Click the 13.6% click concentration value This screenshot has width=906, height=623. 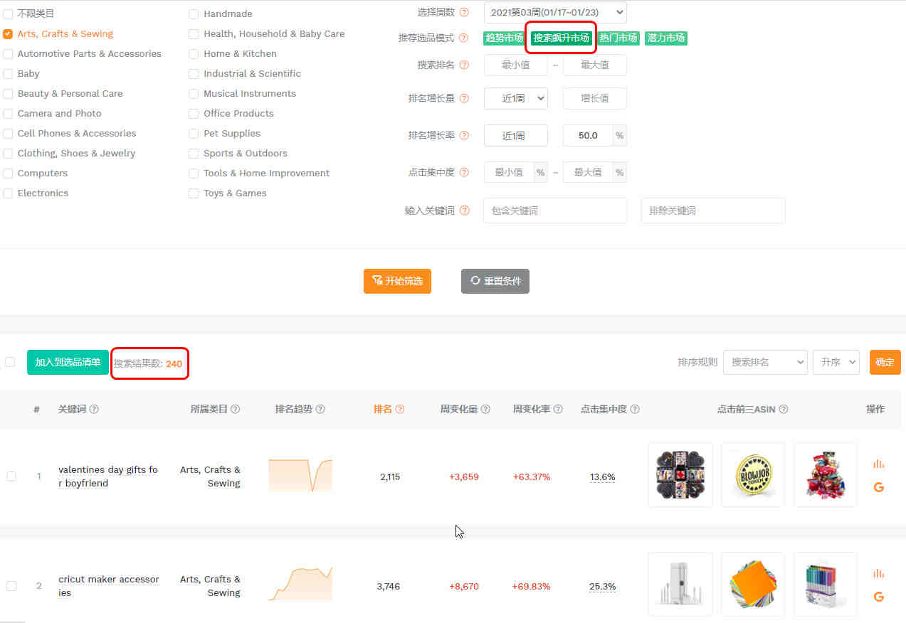[602, 476]
